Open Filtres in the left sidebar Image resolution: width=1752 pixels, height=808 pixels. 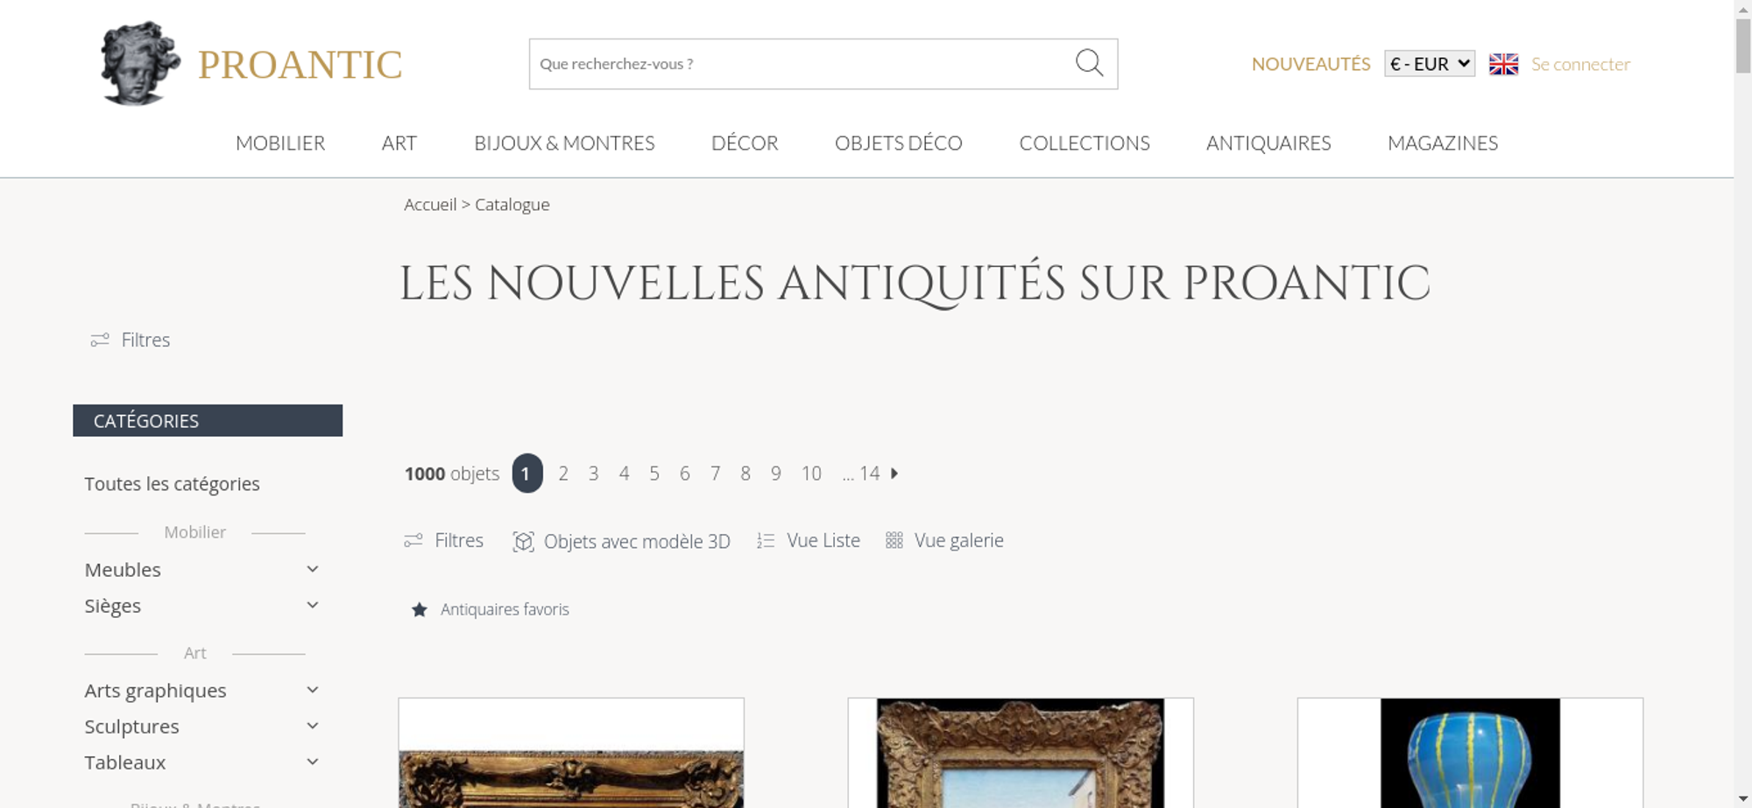tap(131, 340)
